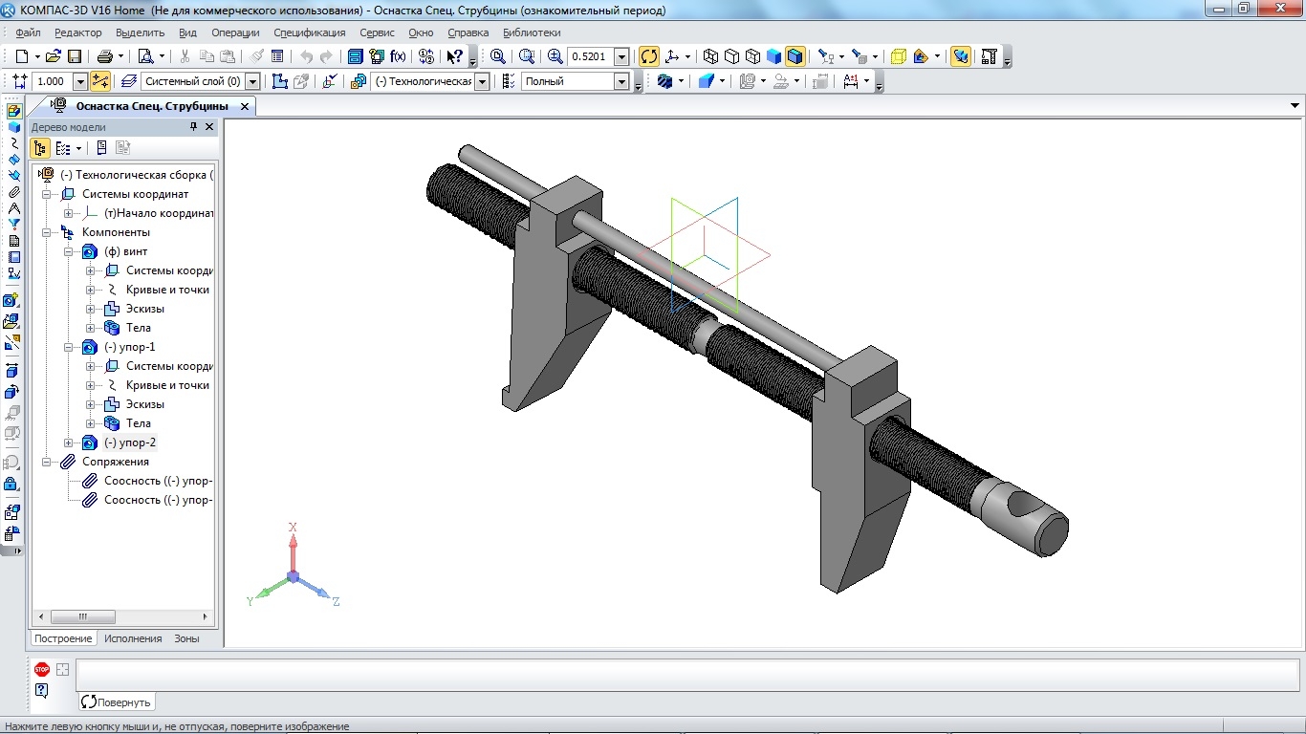This screenshot has width=1306, height=734.
Task: Open the Редактор menu
Action: (78, 32)
